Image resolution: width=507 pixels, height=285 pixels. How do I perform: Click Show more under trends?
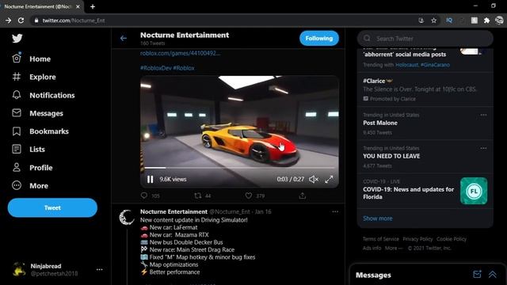[x=377, y=218]
